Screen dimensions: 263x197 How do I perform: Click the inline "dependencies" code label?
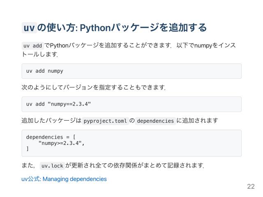155,121
